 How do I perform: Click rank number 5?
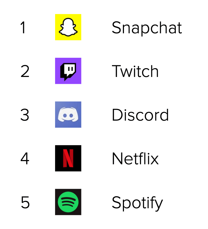[25, 202]
